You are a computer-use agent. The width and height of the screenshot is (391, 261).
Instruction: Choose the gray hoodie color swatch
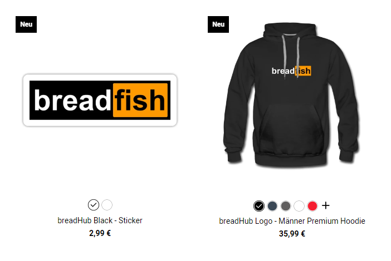point(286,206)
